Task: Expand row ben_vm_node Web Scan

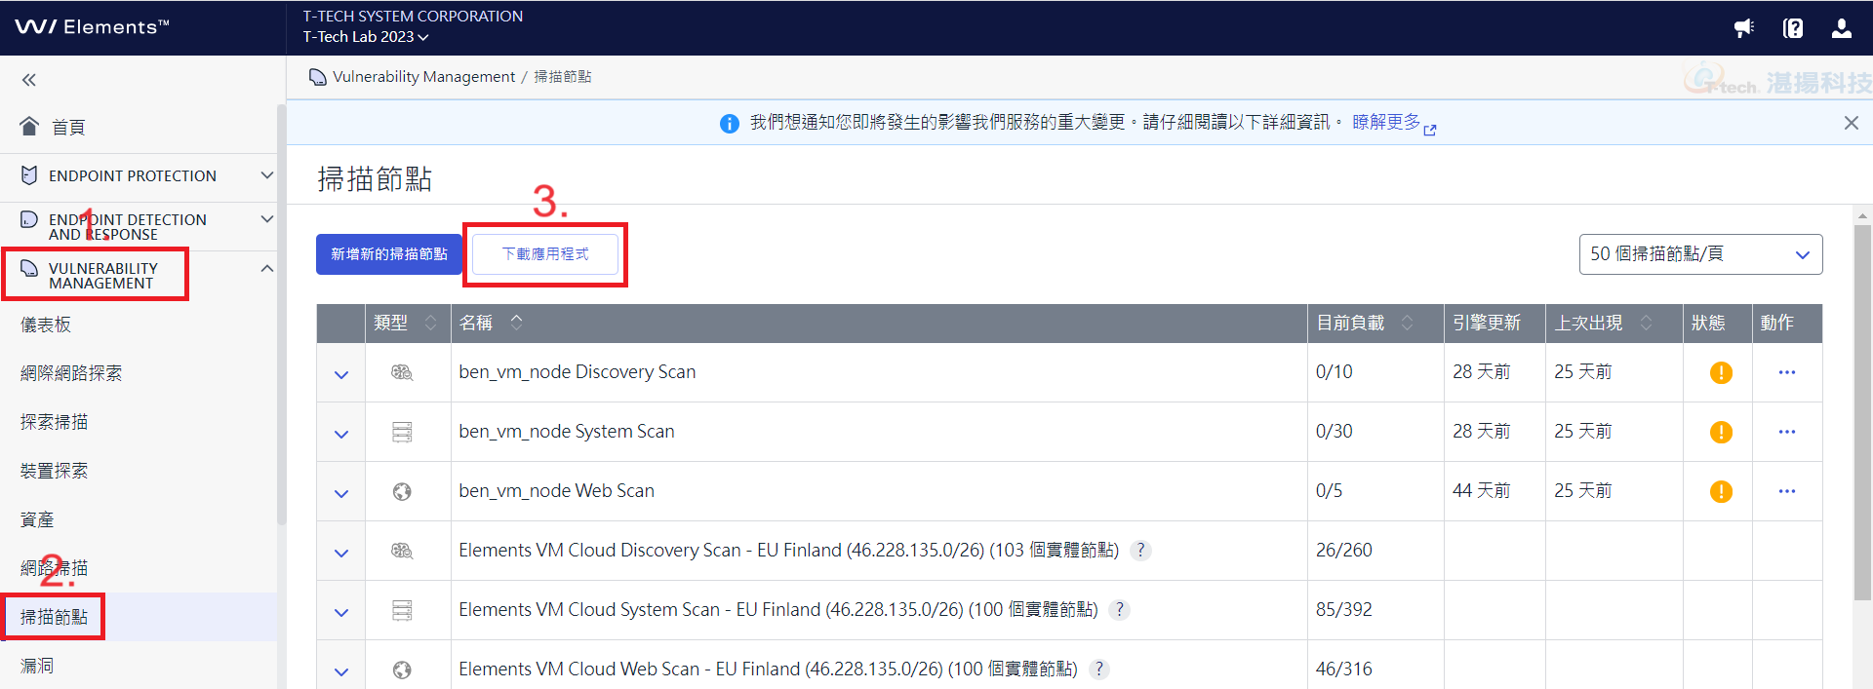Action: (x=341, y=493)
